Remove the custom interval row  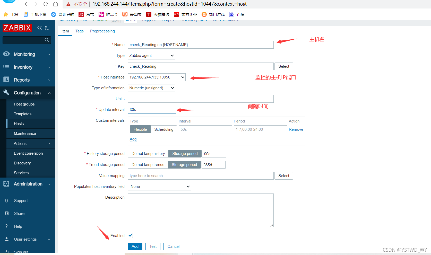point(296,129)
